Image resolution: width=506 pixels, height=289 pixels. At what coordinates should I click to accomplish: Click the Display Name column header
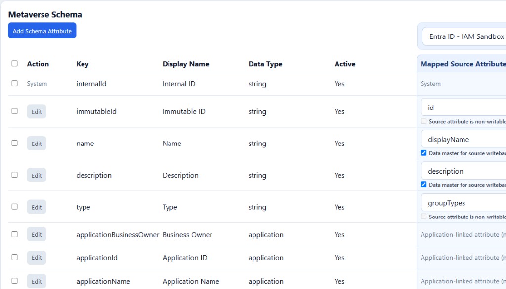pos(186,64)
